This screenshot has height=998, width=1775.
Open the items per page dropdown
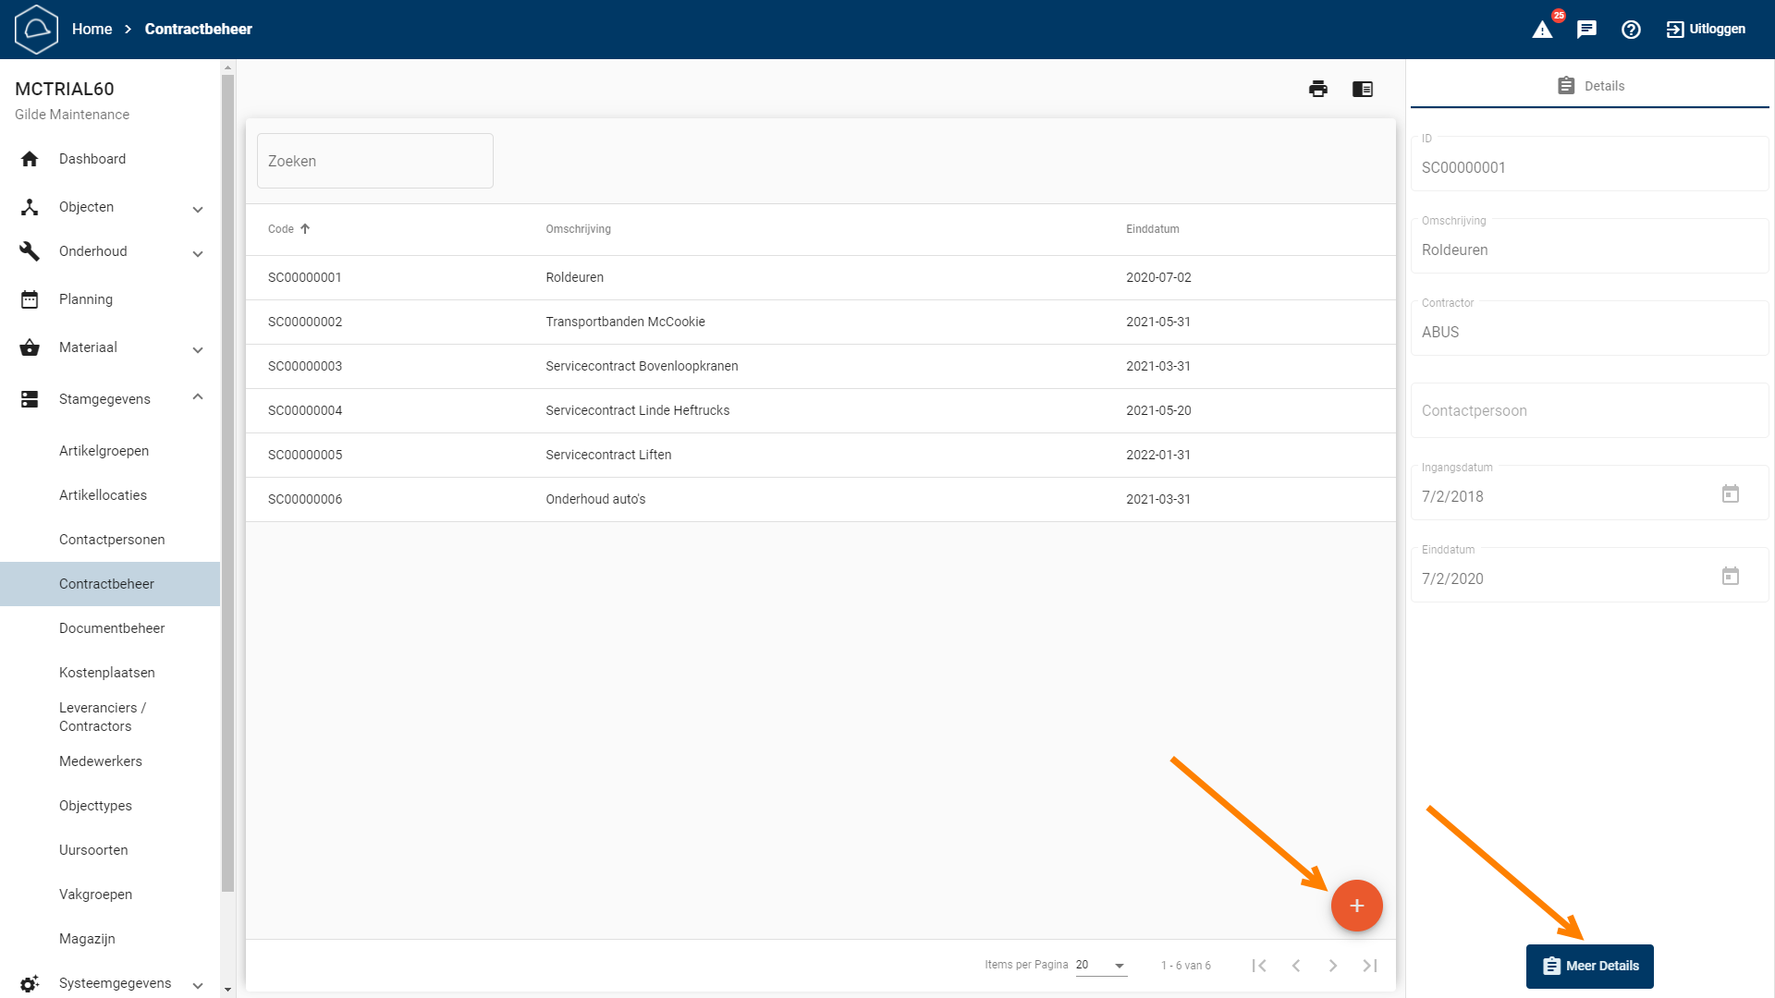[x=1101, y=965]
